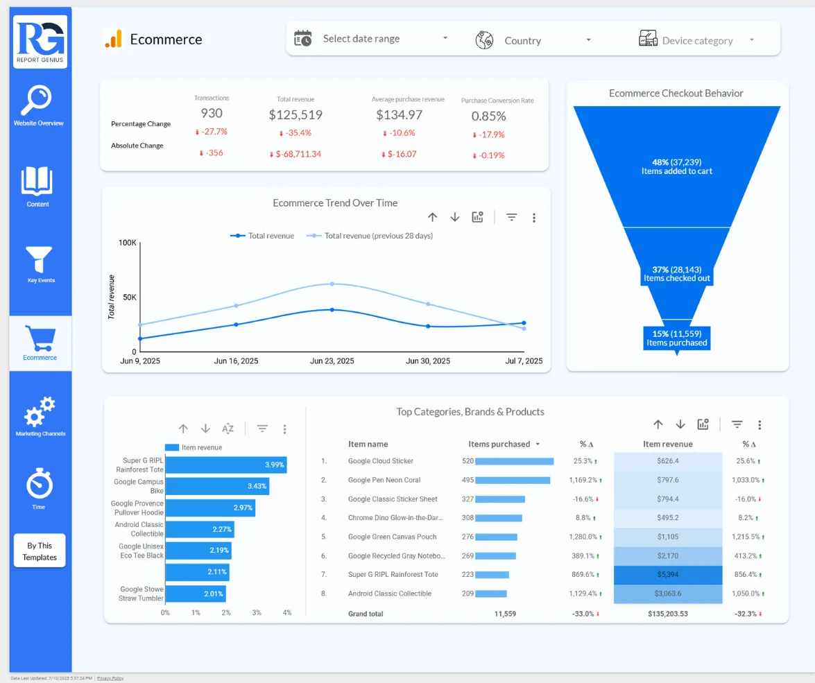
Task: Open filter icon in trend chart
Action: pyautogui.click(x=511, y=217)
